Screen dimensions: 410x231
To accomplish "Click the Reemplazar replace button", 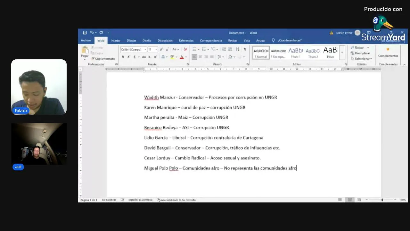I will click(360, 53).
